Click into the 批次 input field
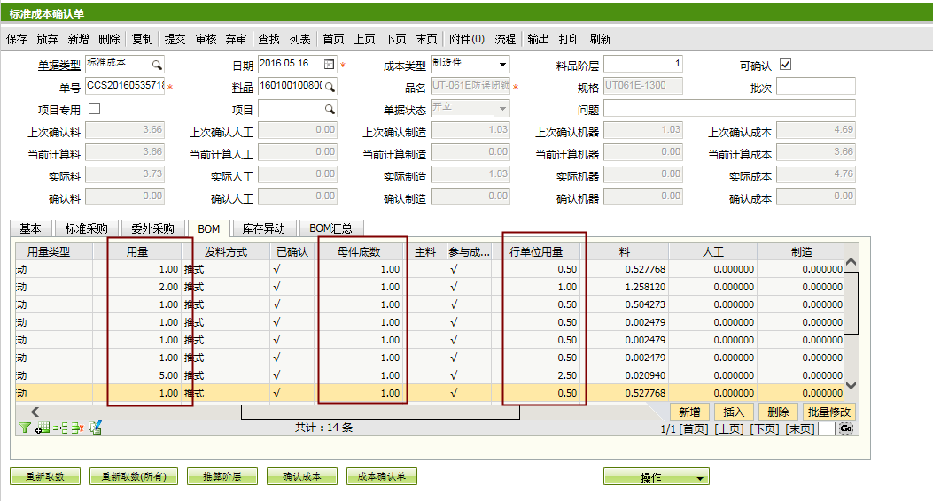Screen dimensions: 933x501 click(815, 87)
